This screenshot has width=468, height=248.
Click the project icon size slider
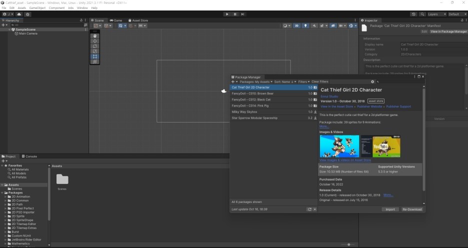tap(348, 244)
